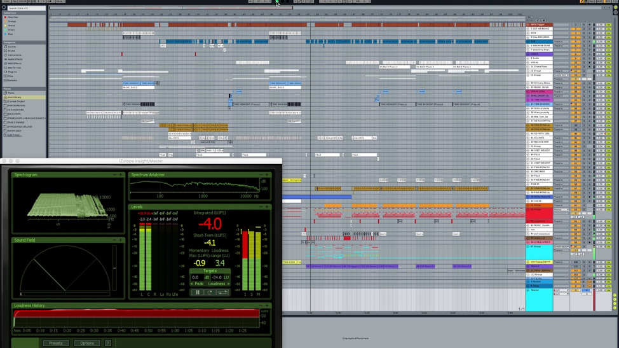Screen dimensions: 619x348
Task: Solo the SUB track
Action: [x=584, y=41]
